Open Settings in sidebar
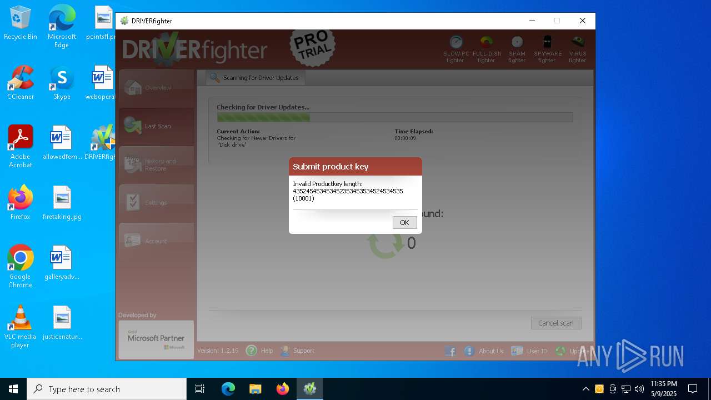Image resolution: width=711 pixels, height=400 pixels. [157, 203]
